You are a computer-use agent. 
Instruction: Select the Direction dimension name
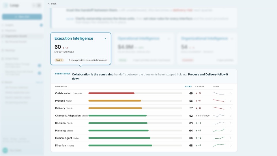[x=60, y=145]
